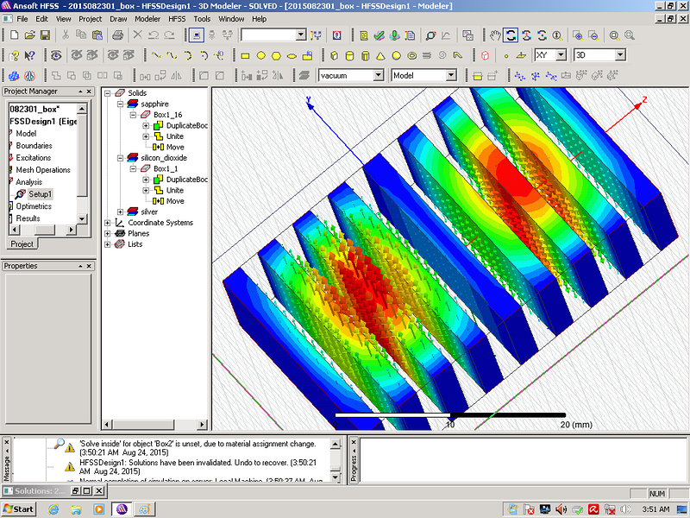The image size is (690, 518).
Task: Select Setup1 in the project tree
Action: pos(40,194)
